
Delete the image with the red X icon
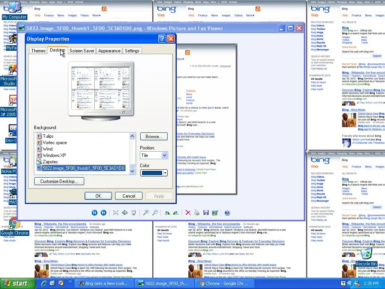click(x=188, y=213)
